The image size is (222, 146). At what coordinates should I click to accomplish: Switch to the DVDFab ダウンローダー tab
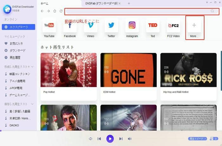[101, 3]
